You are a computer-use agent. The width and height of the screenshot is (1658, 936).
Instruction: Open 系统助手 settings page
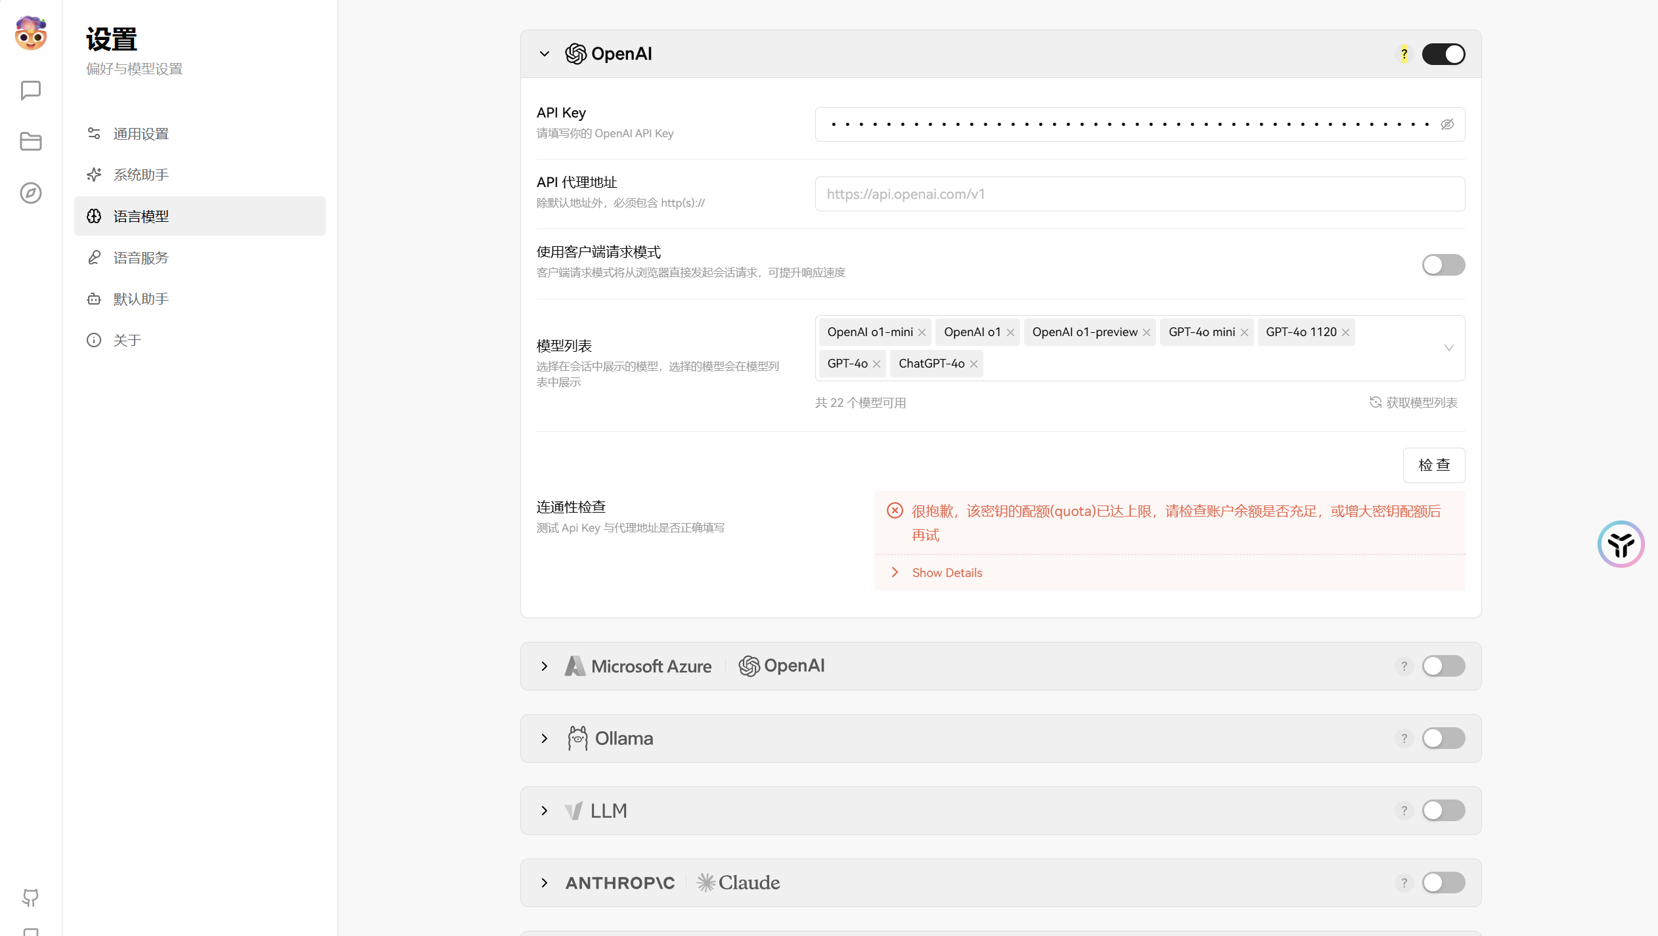pos(200,175)
